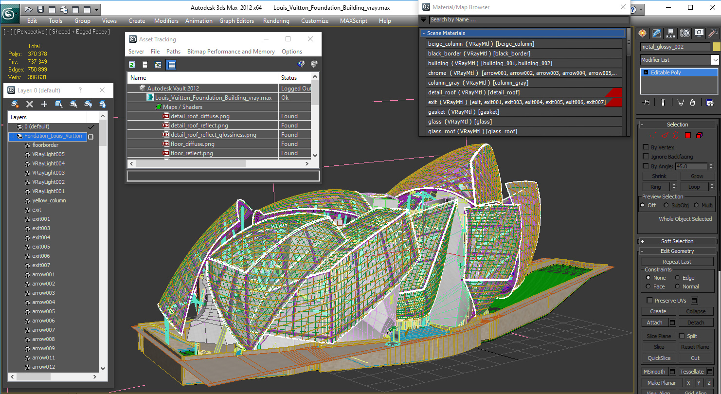
Task: Select Vertex sub-object level icon
Action: click(x=652, y=135)
